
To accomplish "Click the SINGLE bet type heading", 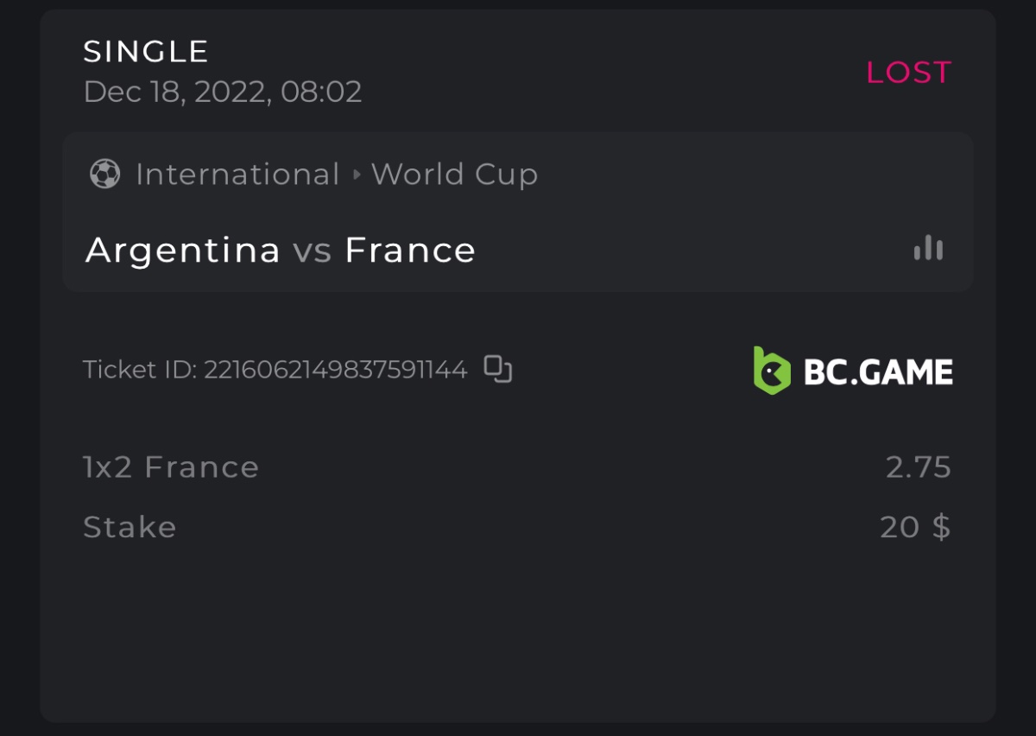I will pos(146,52).
